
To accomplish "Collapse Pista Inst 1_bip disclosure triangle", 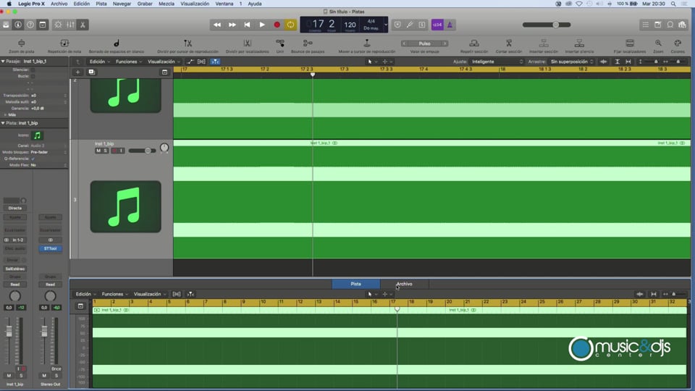I will [x=3, y=123].
